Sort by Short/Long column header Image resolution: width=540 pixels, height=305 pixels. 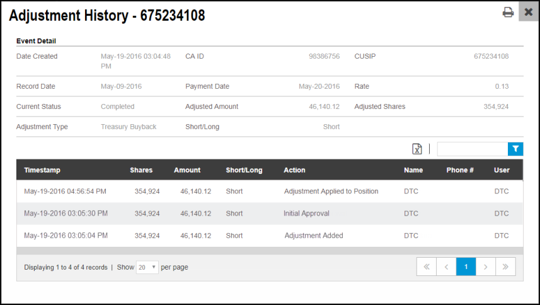coord(244,170)
